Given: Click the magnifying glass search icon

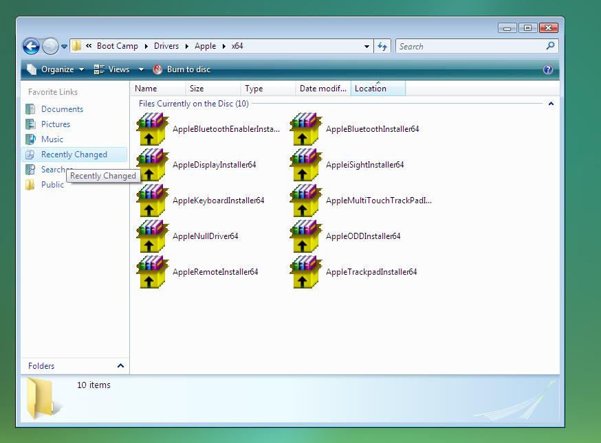Looking at the screenshot, I should 550,46.
